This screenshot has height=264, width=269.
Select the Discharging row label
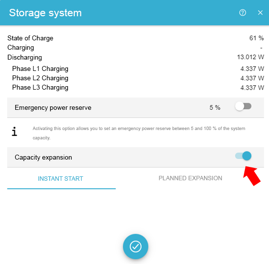[x=25, y=58]
